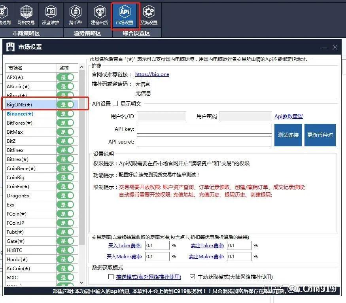Click the 监控 column header
346x303 pixels.
[67, 68]
